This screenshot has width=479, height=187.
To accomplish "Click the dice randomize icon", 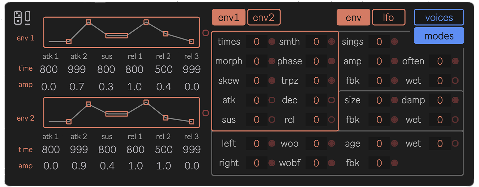I will tap(18, 18).
